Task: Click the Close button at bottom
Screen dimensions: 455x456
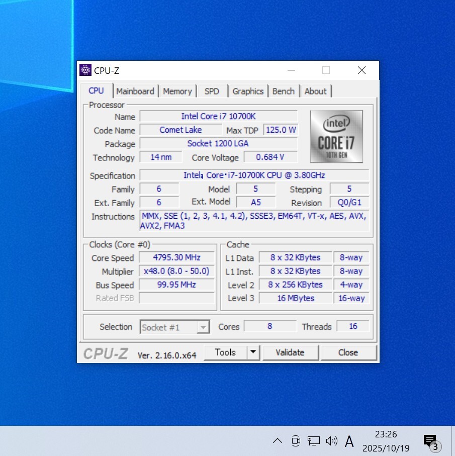Action: tap(348, 352)
